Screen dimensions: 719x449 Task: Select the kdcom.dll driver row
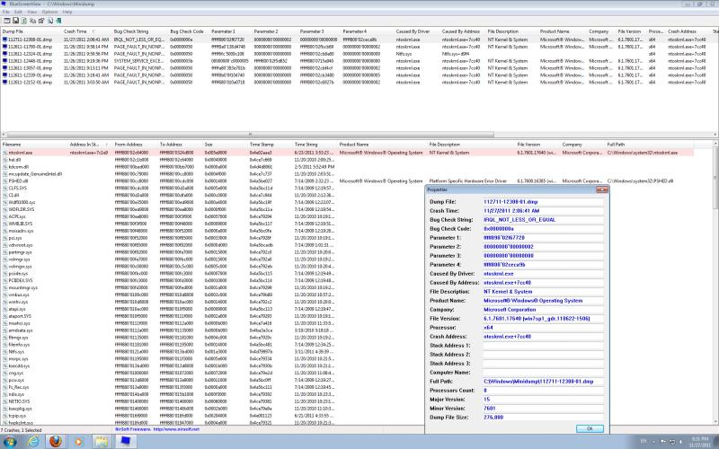347,167
